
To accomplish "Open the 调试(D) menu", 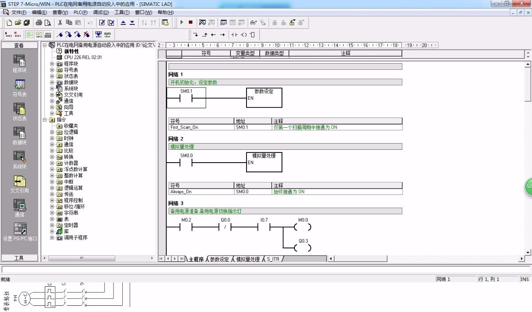I will click(x=101, y=12).
